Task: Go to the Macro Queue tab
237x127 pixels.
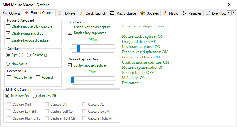Action: pos(123,13)
